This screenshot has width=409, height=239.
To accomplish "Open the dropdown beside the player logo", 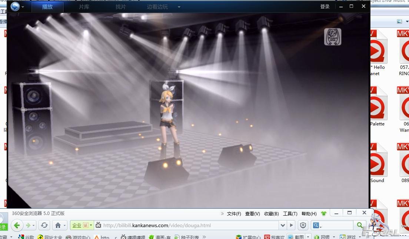I will [23, 7].
